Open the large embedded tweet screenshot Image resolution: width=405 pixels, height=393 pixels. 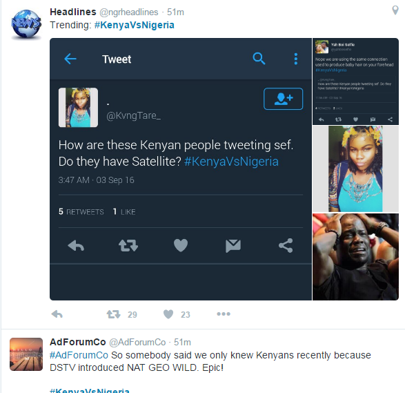tap(181, 169)
